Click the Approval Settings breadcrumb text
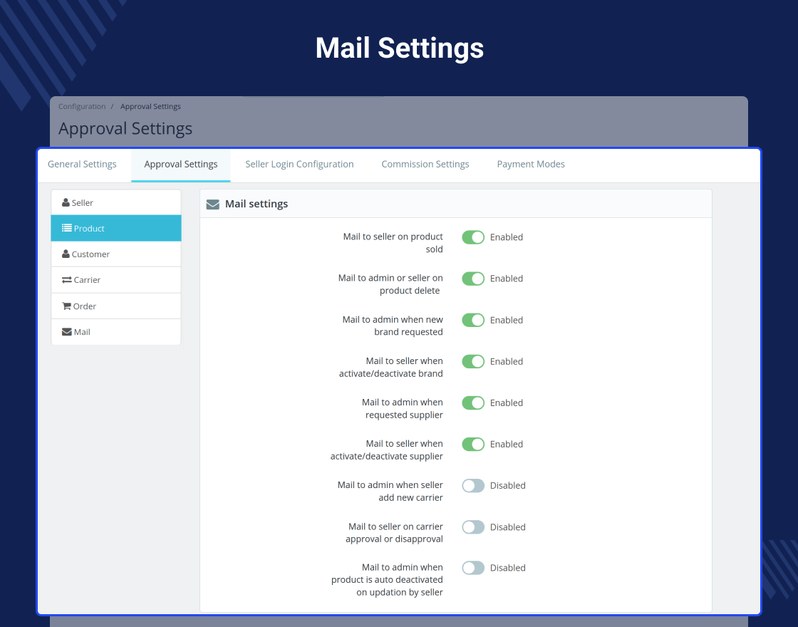 coord(150,106)
